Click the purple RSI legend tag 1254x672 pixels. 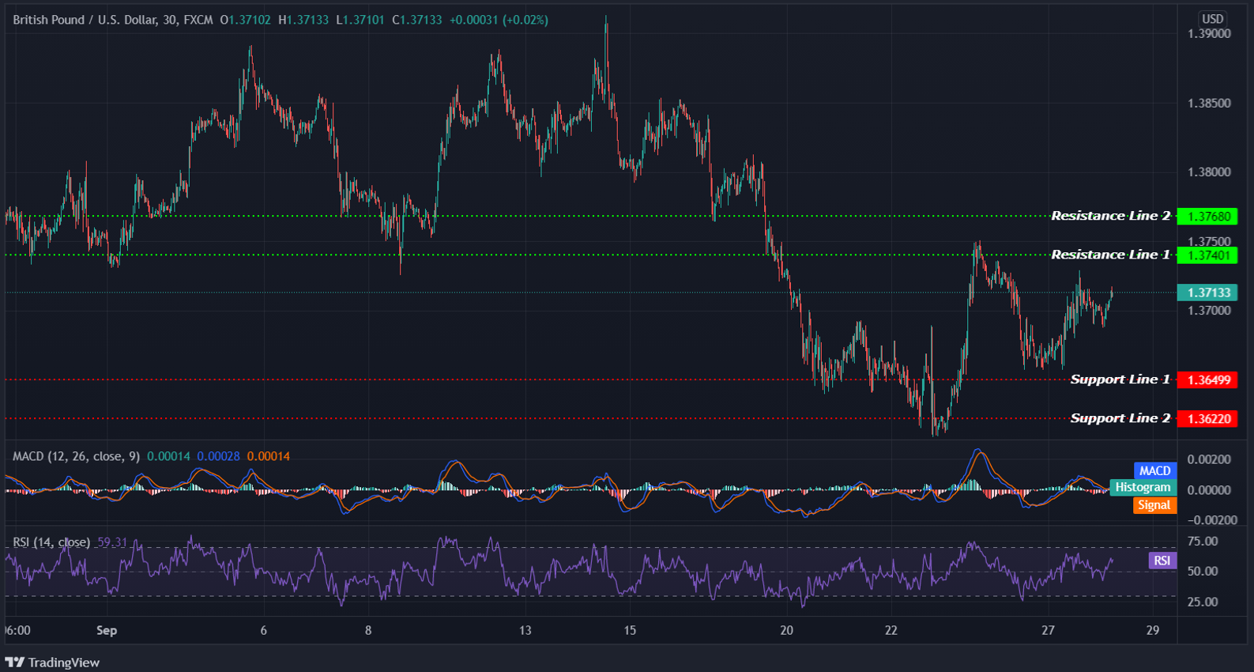coord(1162,561)
